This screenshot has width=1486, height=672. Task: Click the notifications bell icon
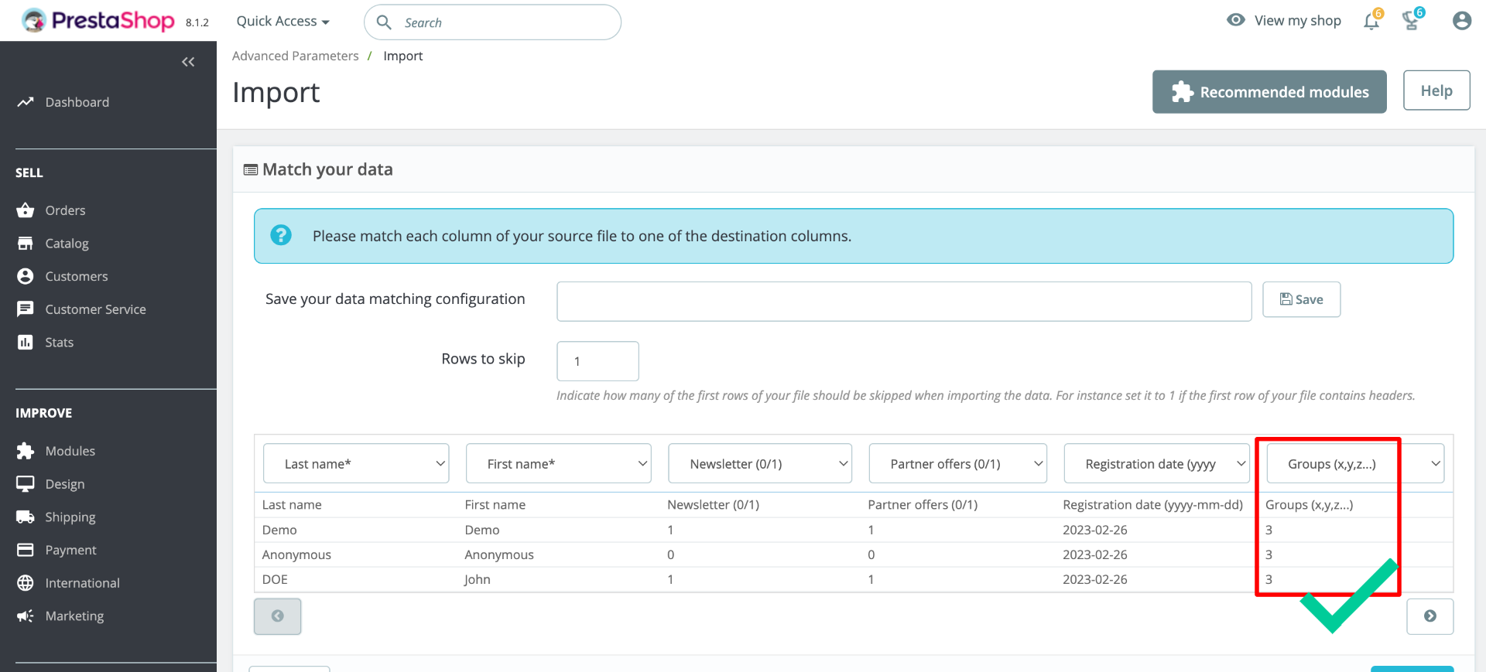coord(1371,21)
